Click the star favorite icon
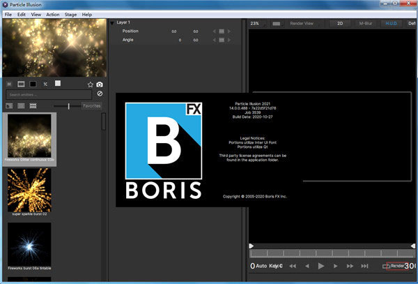The width and height of the screenshot is (418, 284). tap(90, 84)
